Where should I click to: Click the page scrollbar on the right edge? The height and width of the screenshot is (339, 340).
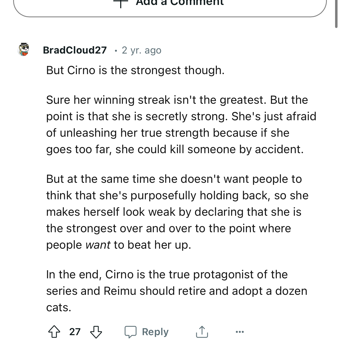tap(336, 14)
